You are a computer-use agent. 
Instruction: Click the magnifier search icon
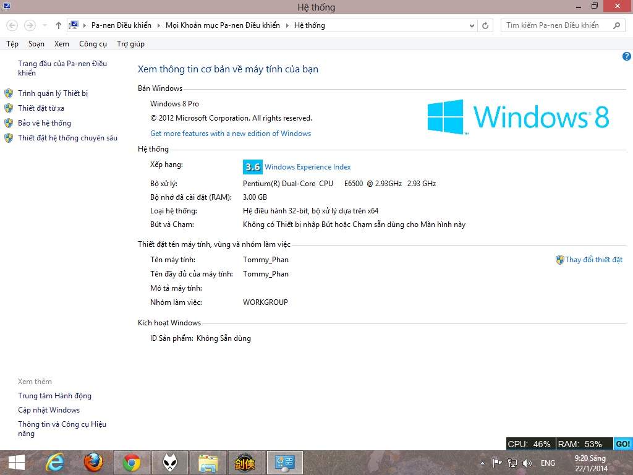(616, 25)
